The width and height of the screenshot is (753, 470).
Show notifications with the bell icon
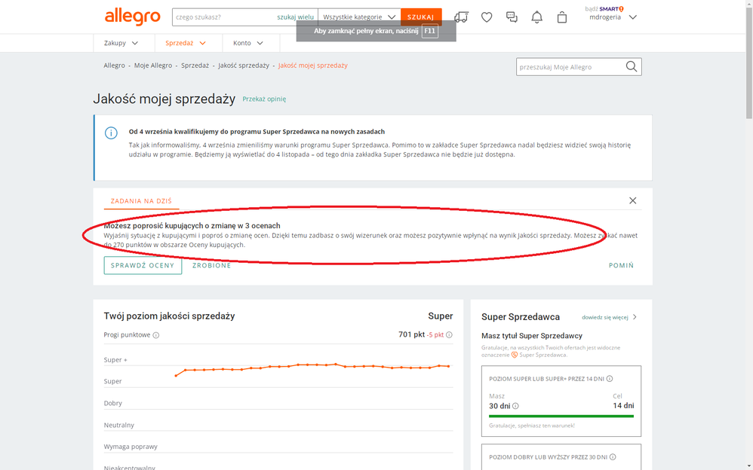pyautogui.click(x=537, y=17)
